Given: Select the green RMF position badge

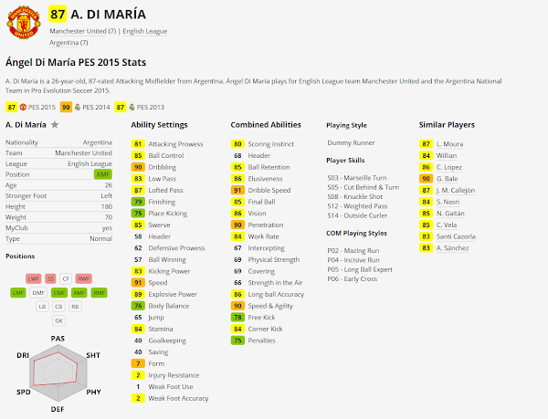Looking at the screenshot, I should [x=99, y=292].
